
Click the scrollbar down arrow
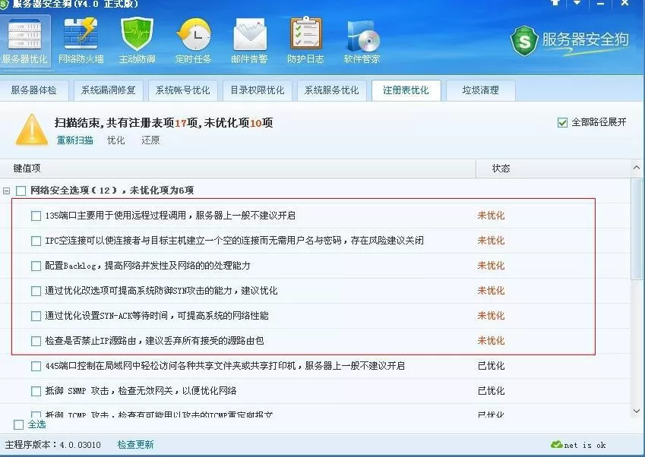click(x=637, y=411)
